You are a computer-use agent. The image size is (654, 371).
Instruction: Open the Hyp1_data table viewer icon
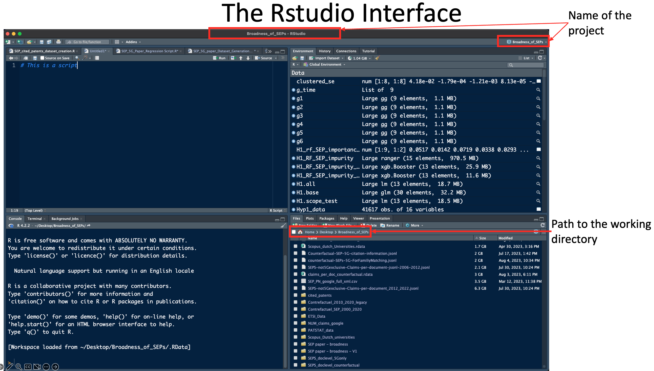(x=538, y=209)
